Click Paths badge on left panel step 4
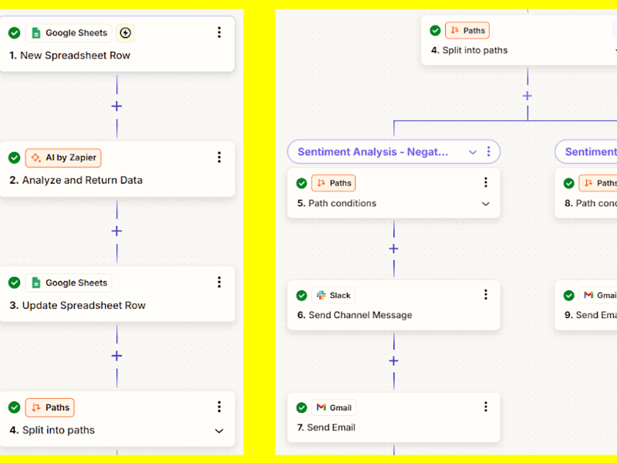Image resolution: width=617 pixels, height=463 pixels. coord(50,407)
